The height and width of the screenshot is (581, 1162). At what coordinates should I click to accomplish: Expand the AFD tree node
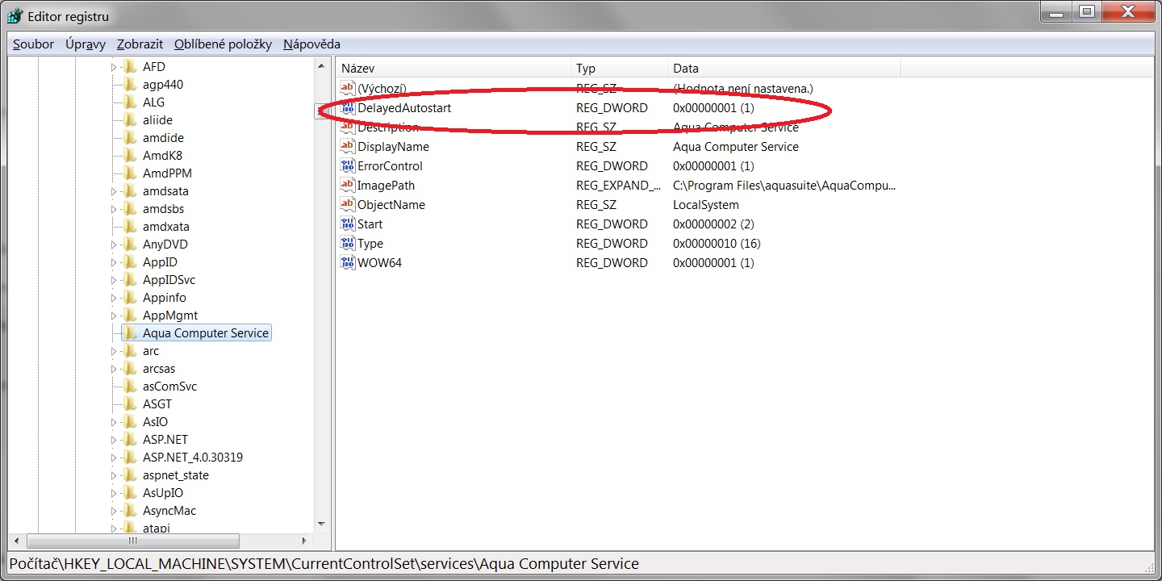[x=114, y=67]
